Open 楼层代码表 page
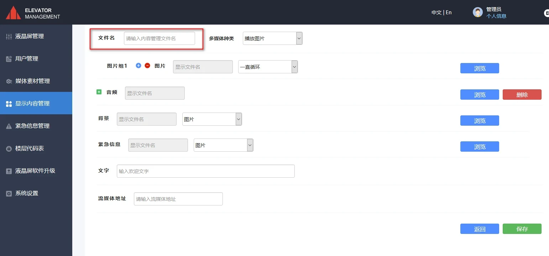Viewport: 549px width, 256px height. 36,148
